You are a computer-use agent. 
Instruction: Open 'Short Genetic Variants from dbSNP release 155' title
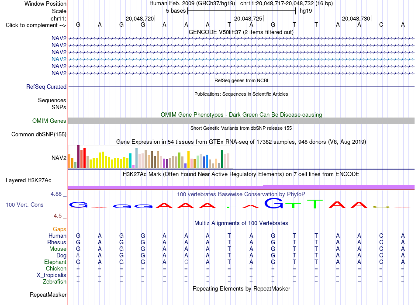pyautogui.click(x=241, y=128)
